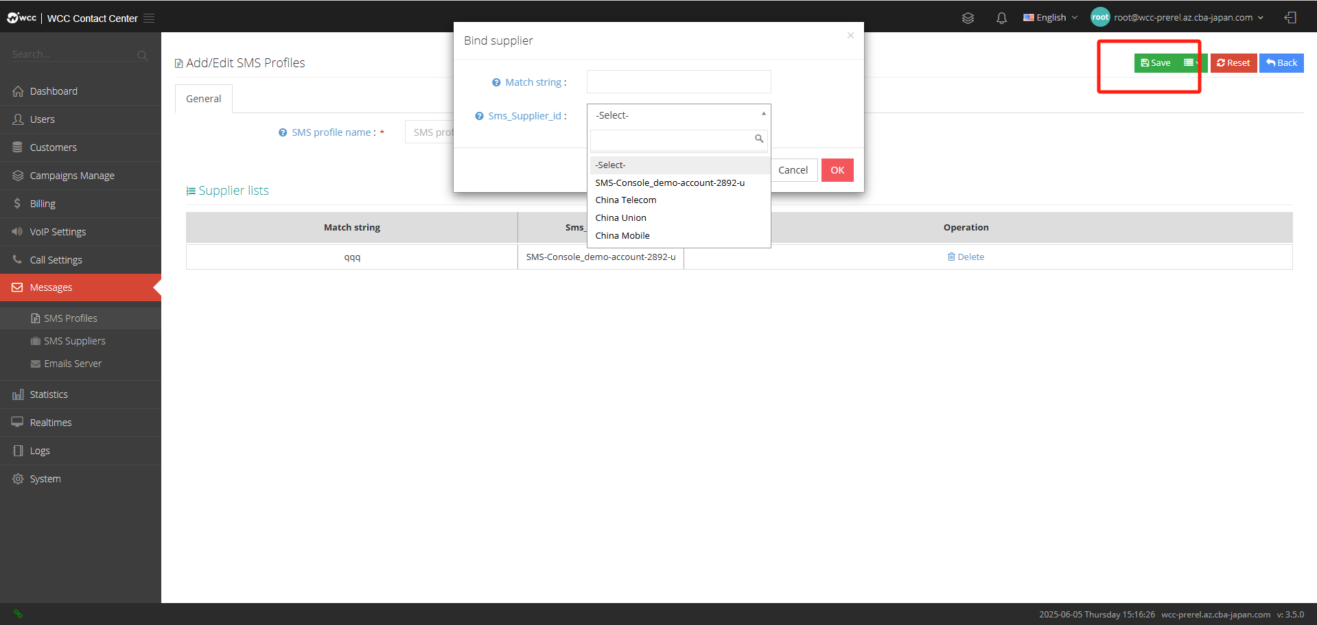
Task: Click the WCC logo in header
Action: coord(22,18)
